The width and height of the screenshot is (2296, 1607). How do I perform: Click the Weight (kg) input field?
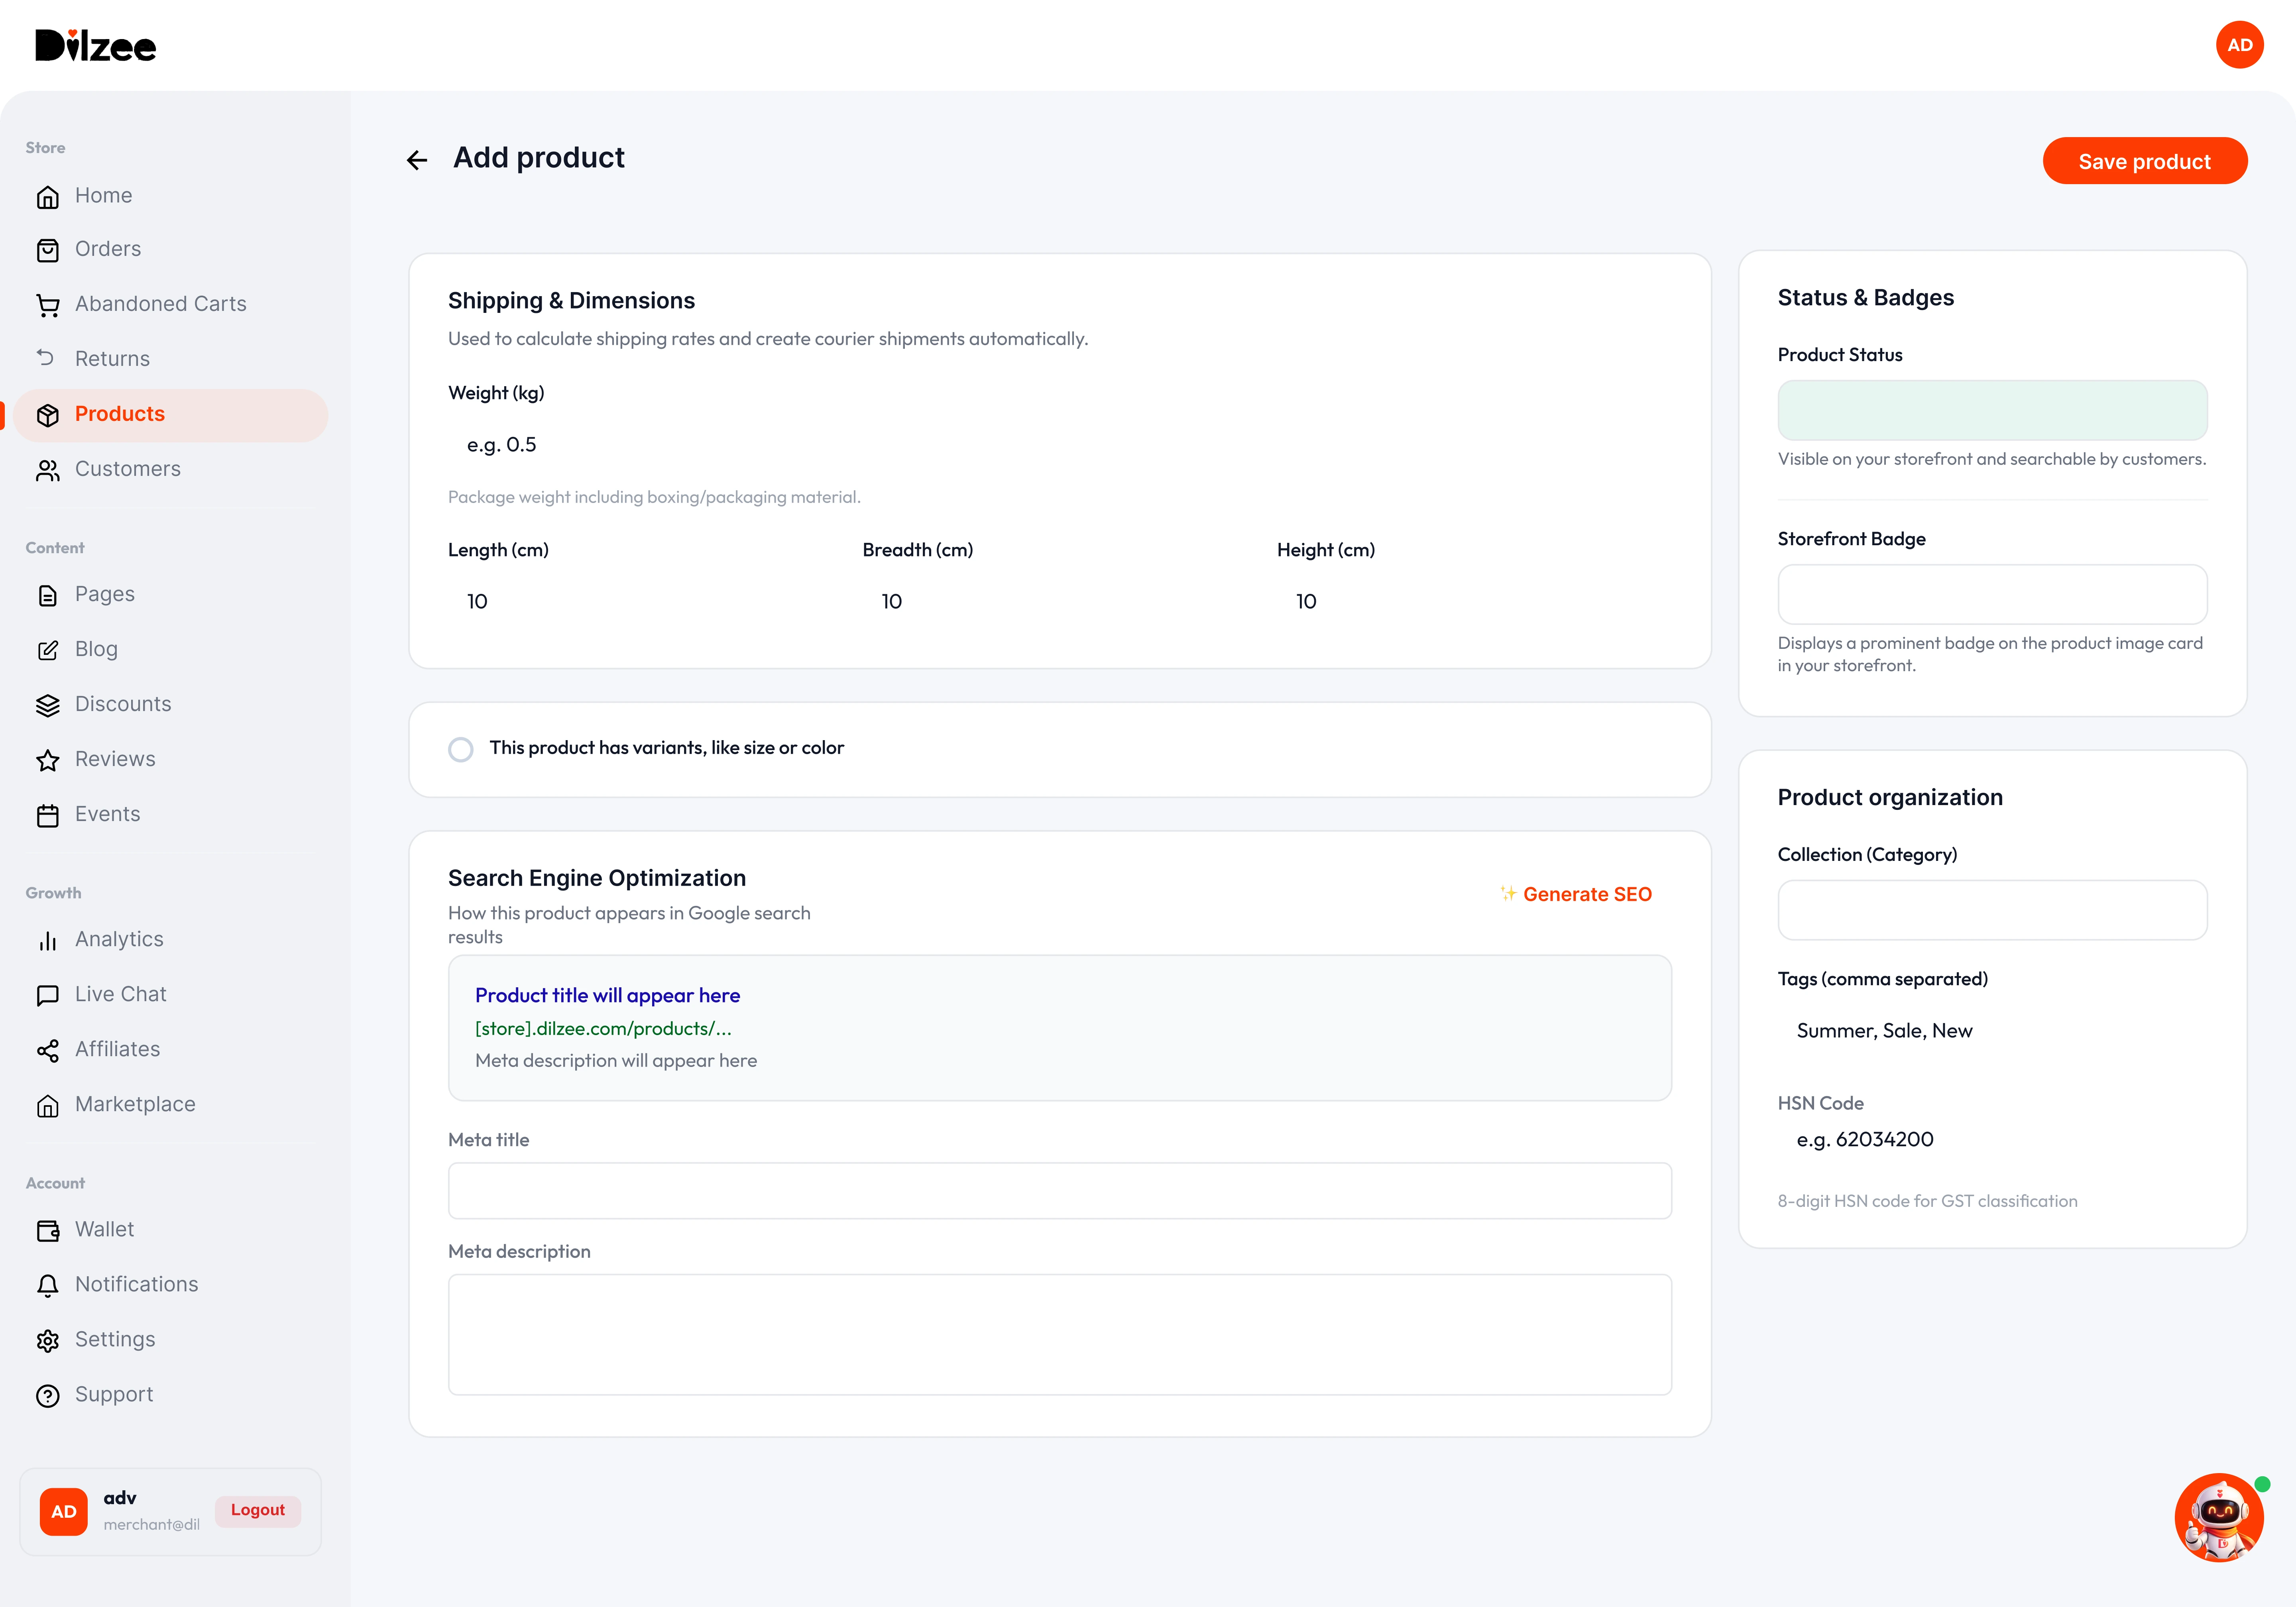pyautogui.click(x=1059, y=445)
